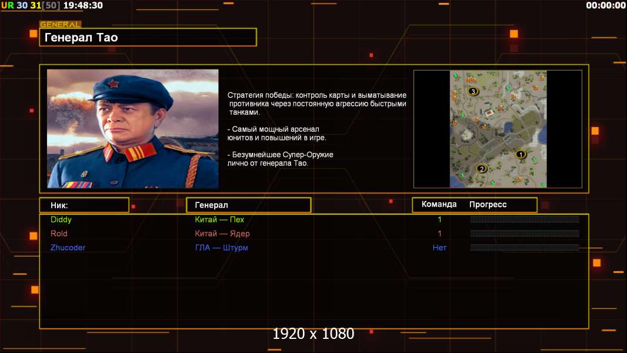The height and width of the screenshot is (353, 627).
Task: Click the 'Безумнейшее Супер-Оружие' bullet text
Action: click(280, 159)
